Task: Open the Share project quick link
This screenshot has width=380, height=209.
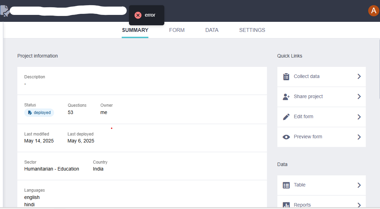Action: (321, 97)
